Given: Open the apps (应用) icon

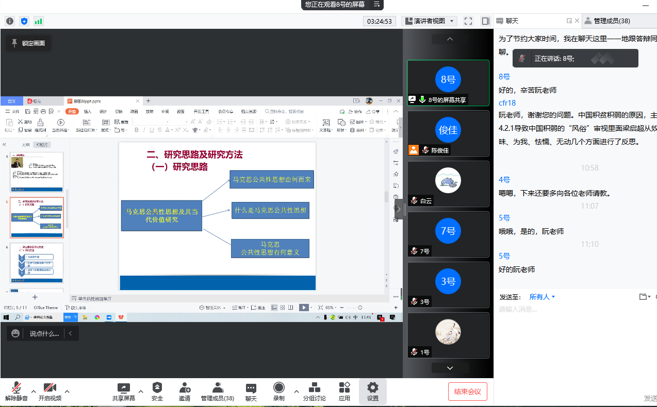Looking at the screenshot, I should (344, 388).
